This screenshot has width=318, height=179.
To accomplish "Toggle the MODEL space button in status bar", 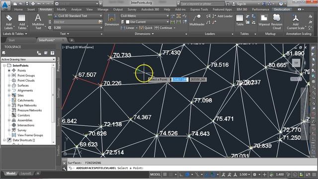I will [x=155, y=175].
